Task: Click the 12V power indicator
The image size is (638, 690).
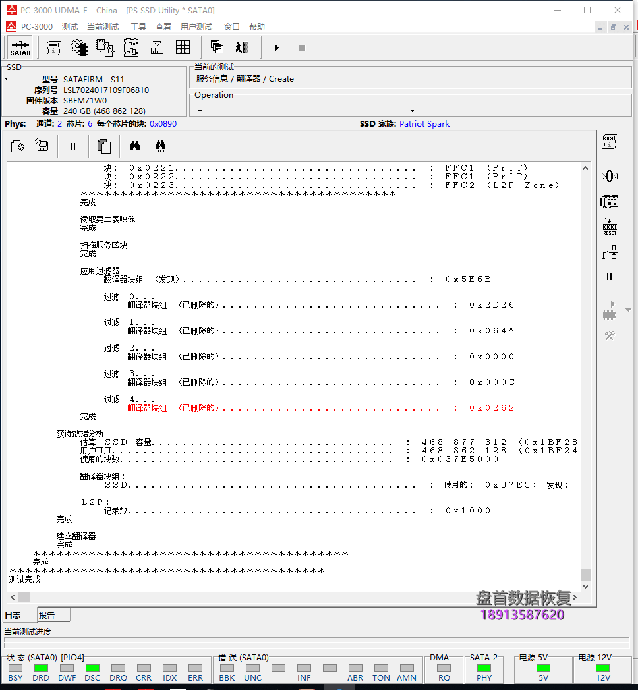Action: (603, 668)
